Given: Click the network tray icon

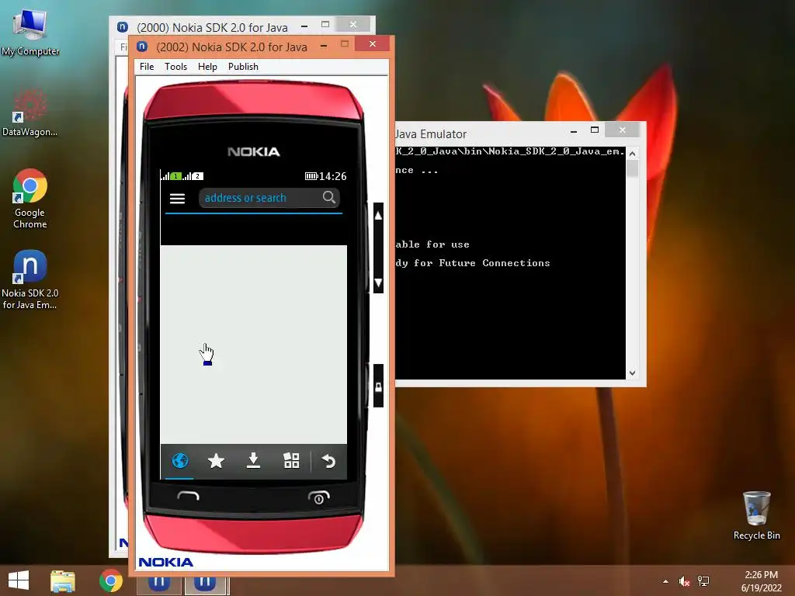Looking at the screenshot, I should [703, 580].
